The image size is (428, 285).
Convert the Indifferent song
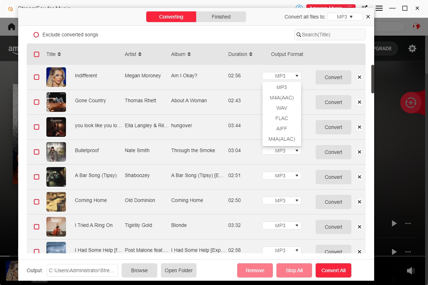[x=333, y=77]
